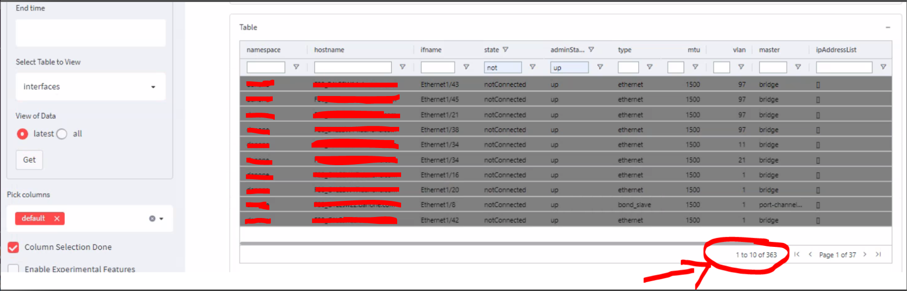Viewport: 907px width, 291px height.
Task: Select the all view of data
Action: [x=62, y=134]
